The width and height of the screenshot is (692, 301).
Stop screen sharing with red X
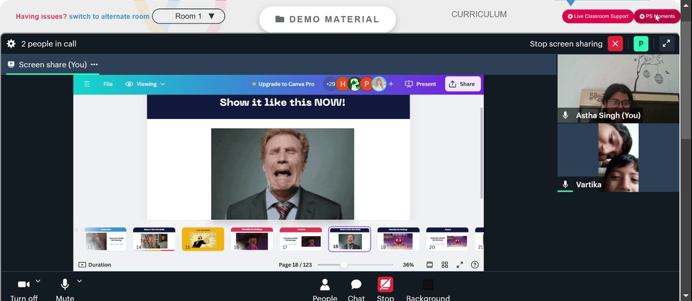(615, 44)
